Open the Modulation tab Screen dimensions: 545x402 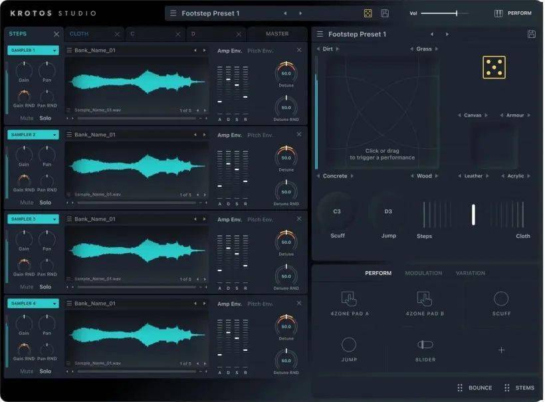coord(423,273)
